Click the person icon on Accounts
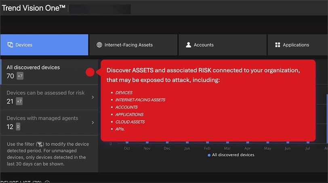 189,45
